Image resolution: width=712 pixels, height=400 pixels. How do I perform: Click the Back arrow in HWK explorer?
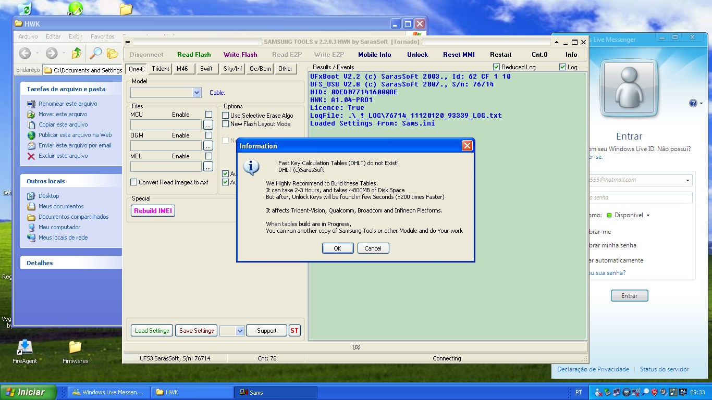point(25,53)
